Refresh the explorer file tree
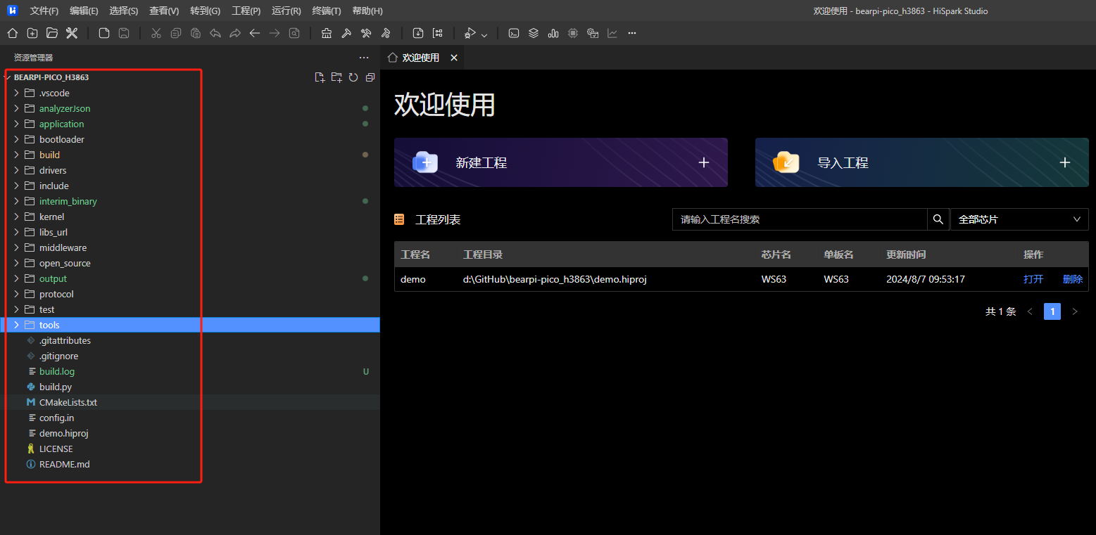Image resolution: width=1096 pixels, height=535 pixels. (x=353, y=77)
